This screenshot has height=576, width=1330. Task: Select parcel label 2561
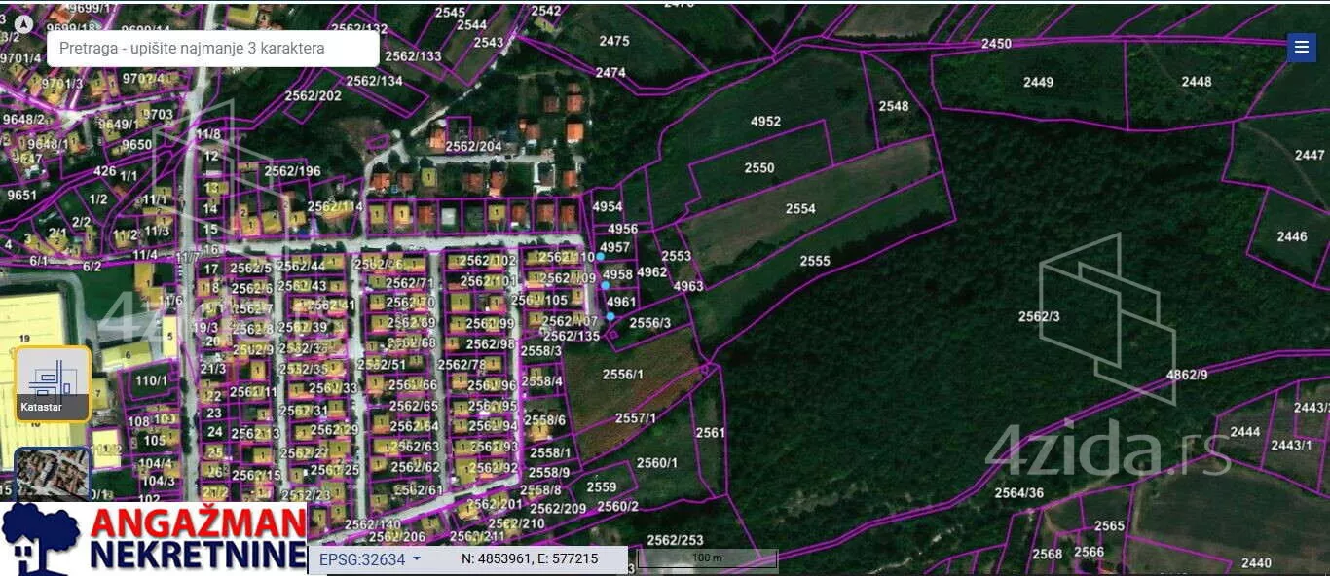click(711, 433)
